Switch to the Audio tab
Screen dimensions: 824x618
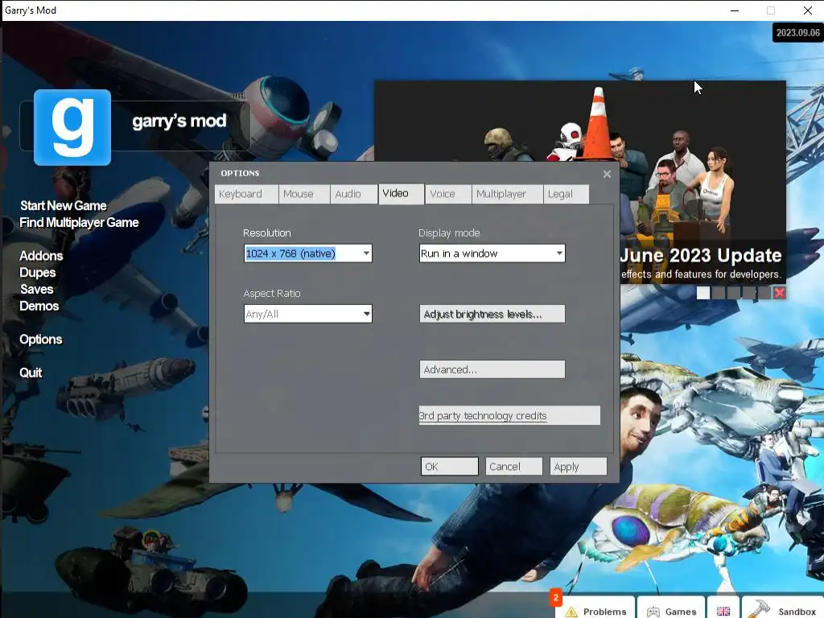point(354,194)
